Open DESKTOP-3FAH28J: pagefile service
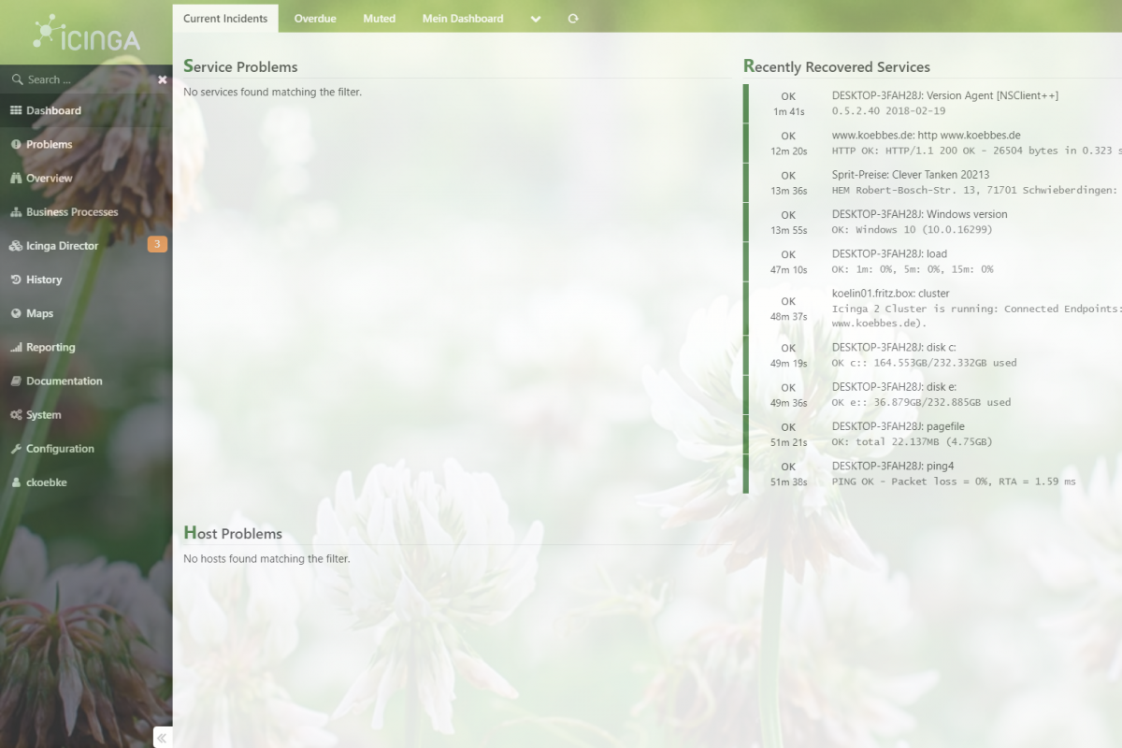 (x=899, y=426)
